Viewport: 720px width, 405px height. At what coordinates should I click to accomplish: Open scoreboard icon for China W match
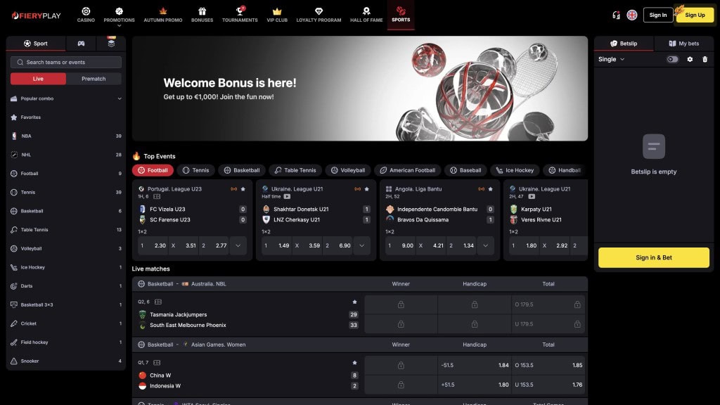(157, 362)
